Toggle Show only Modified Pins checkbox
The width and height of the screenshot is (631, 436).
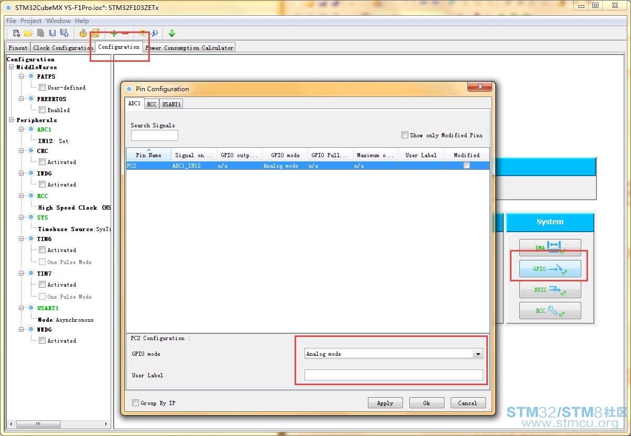click(405, 135)
